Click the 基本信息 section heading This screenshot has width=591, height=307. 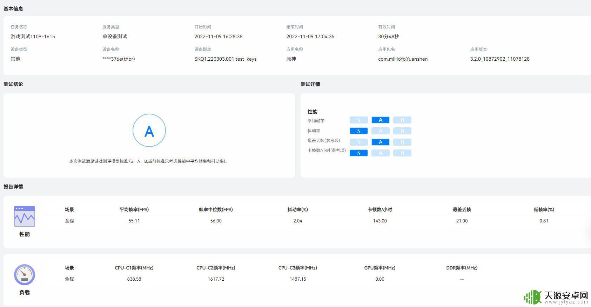tap(13, 9)
